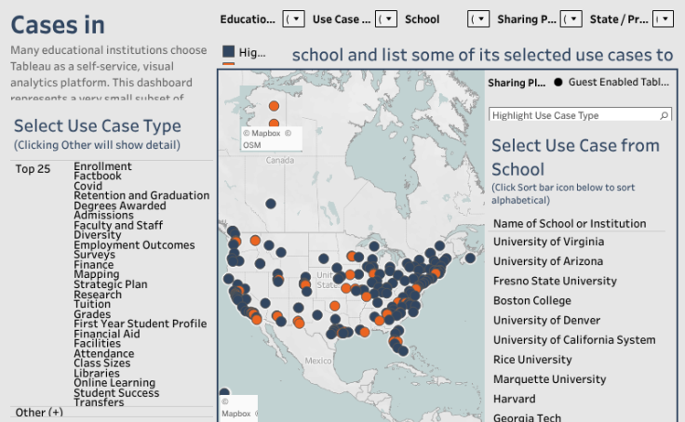Select First Year Student Profile

pos(141,323)
